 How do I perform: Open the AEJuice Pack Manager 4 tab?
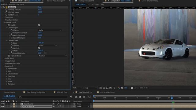(x=56, y=1)
